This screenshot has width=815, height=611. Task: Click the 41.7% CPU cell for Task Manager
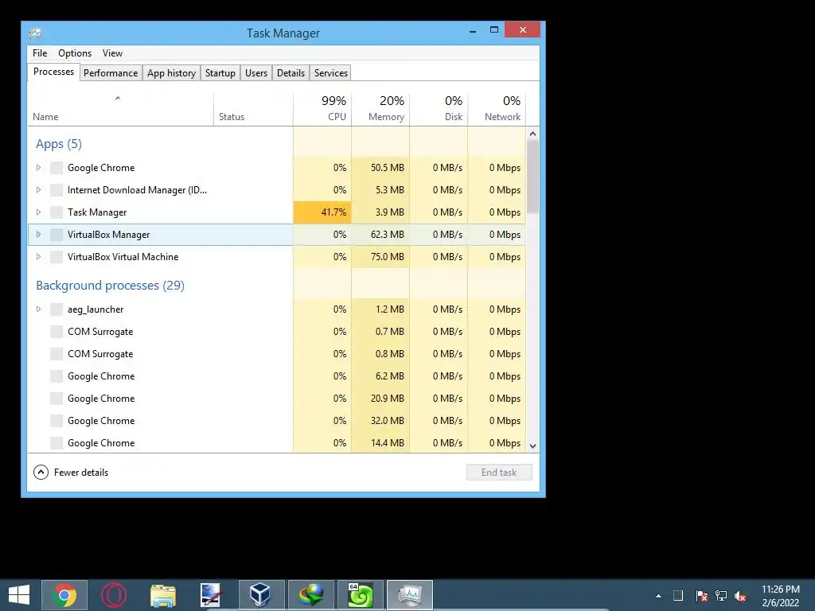pos(322,212)
